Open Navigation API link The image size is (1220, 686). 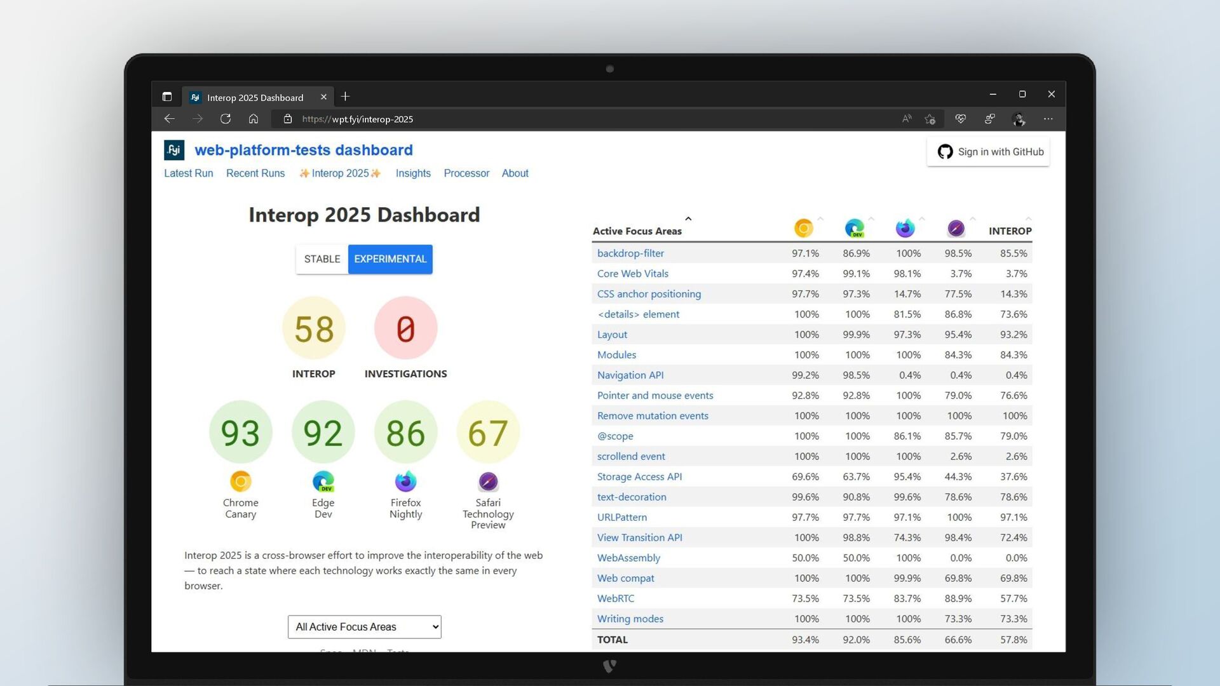tap(630, 375)
